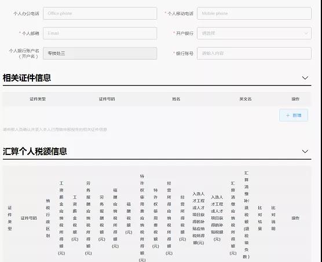
Task: Click the plus icon on 新增 button
Action: [x=288, y=116]
